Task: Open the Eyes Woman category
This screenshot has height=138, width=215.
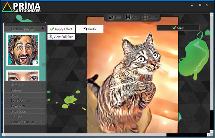Action: pos(25,101)
